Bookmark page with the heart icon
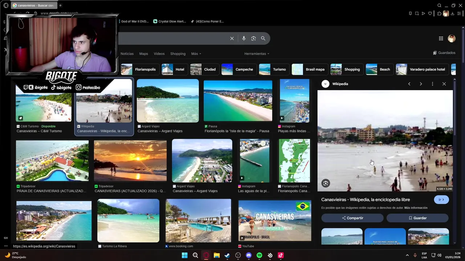Image resolution: width=465 pixels, height=261 pixels. [430, 13]
